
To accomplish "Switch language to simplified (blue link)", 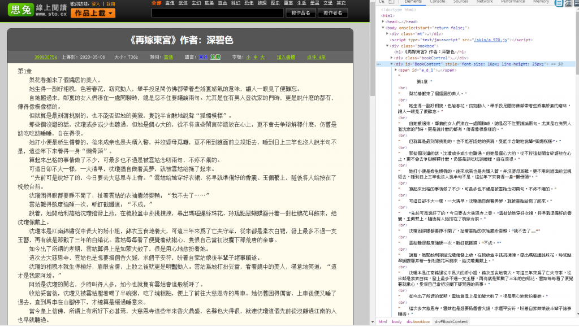I will [203, 57].
